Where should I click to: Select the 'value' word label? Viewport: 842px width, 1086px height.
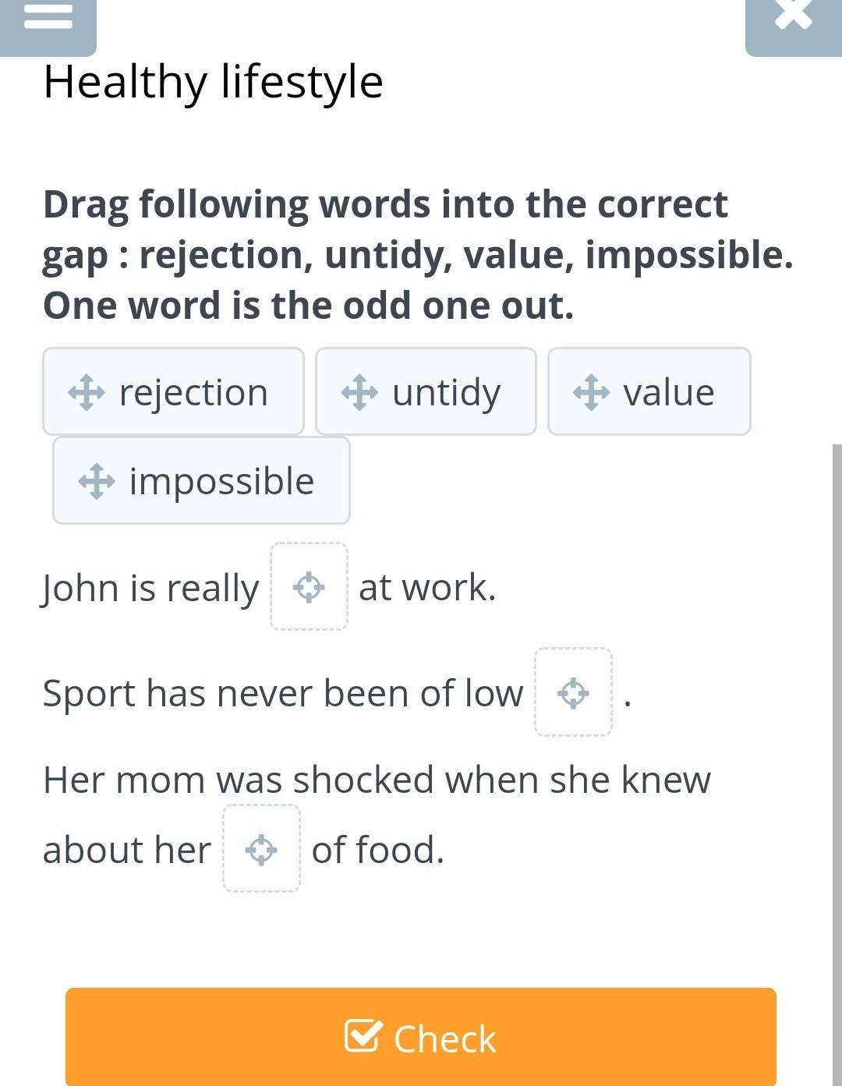coord(668,392)
